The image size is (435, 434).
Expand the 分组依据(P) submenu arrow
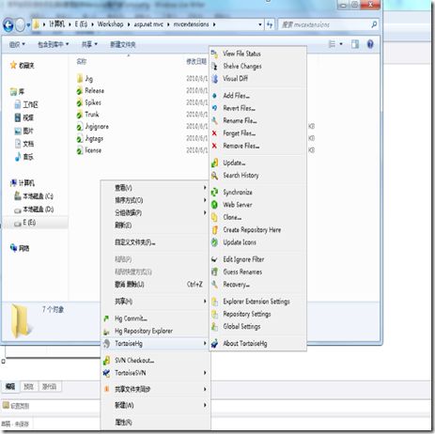(205, 212)
